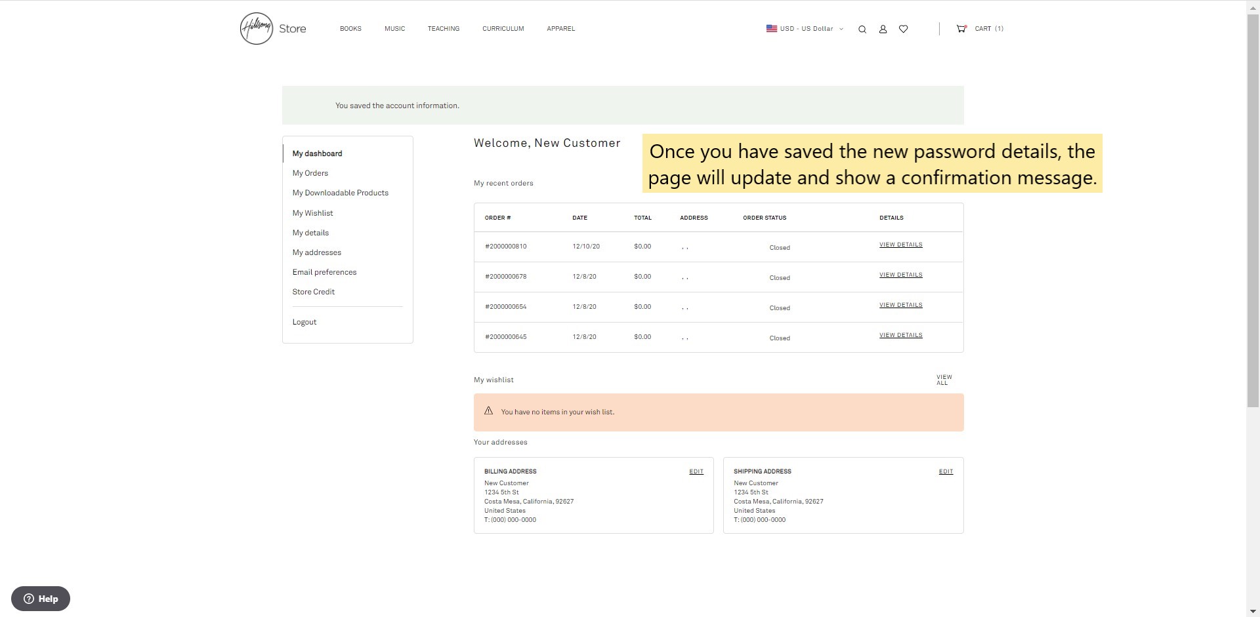Click View All for wishlist
1260x617 pixels.
point(943,380)
